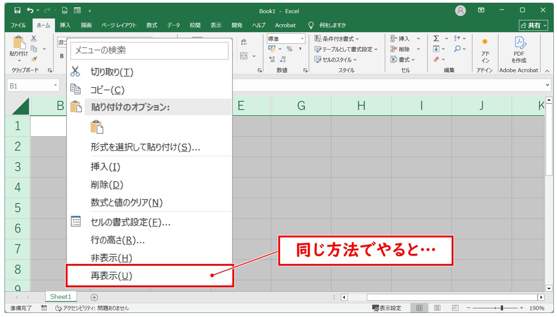Click the Sort and Filter icon
This screenshot has height=317, width=557.
(457, 39)
